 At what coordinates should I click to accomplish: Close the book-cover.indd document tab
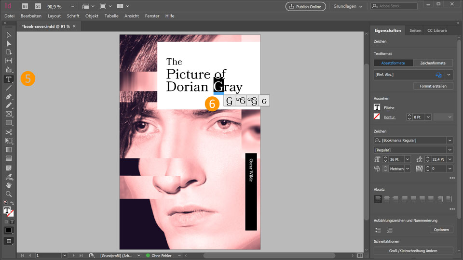pos(74,26)
